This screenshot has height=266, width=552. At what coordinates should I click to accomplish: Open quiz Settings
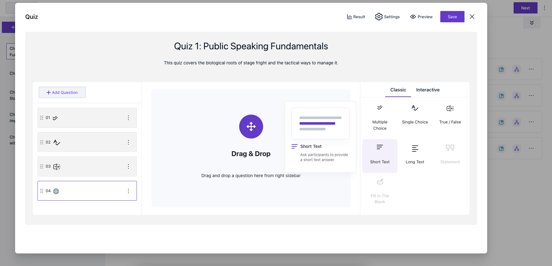tap(387, 17)
